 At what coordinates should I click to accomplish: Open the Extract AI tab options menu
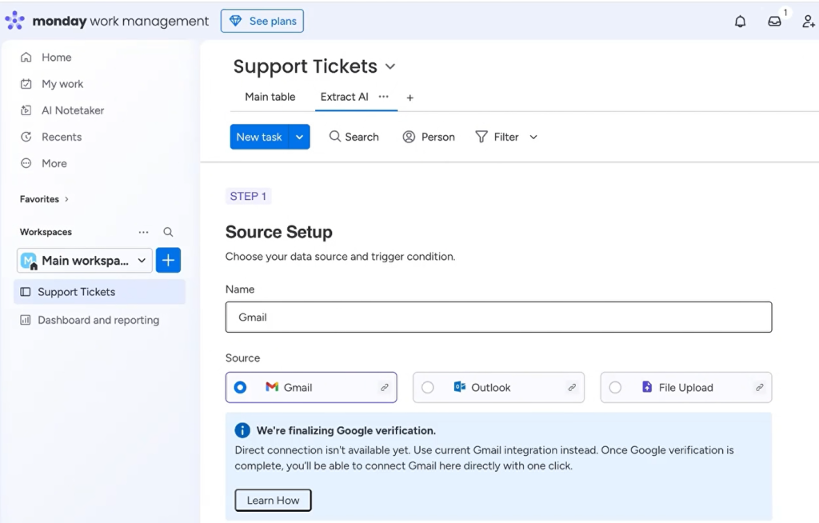point(384,97)
